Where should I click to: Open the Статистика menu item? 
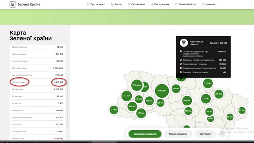click(x=137, y=4)
